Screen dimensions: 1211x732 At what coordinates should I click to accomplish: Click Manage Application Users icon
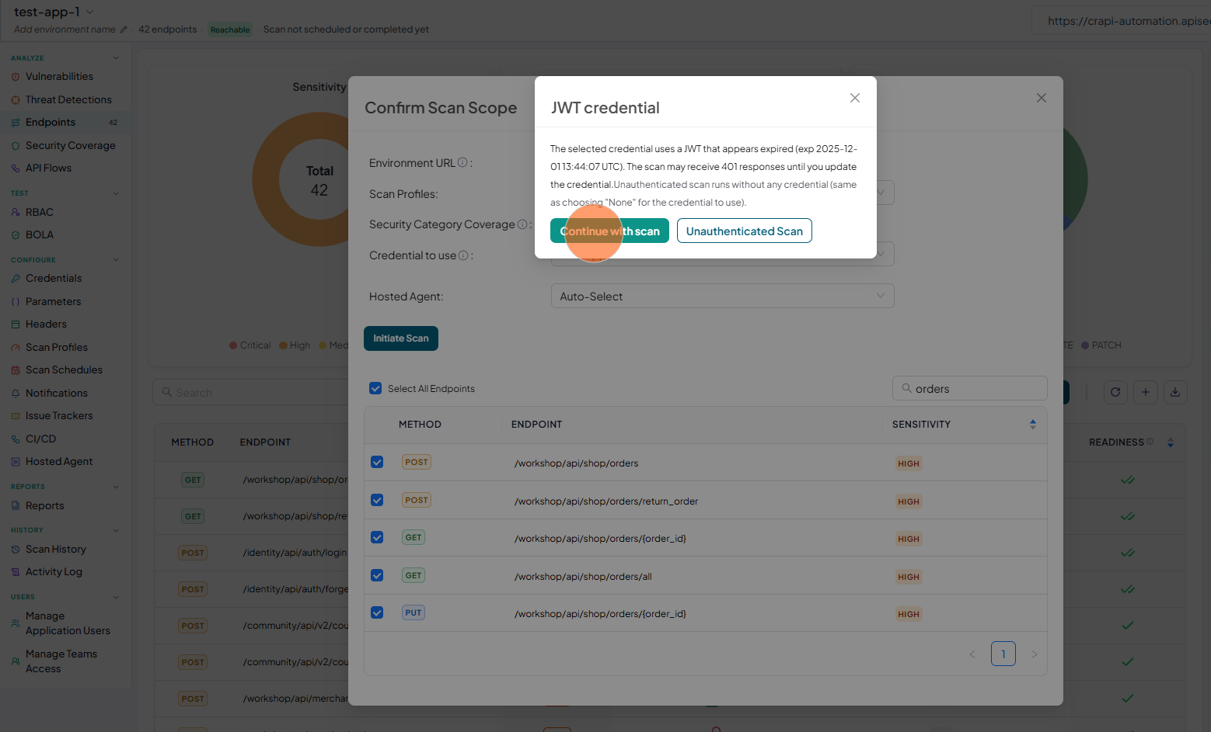(16, 623)
